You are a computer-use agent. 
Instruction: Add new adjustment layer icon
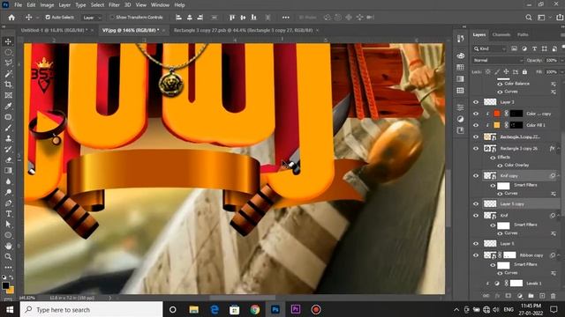tap(520, 296)
